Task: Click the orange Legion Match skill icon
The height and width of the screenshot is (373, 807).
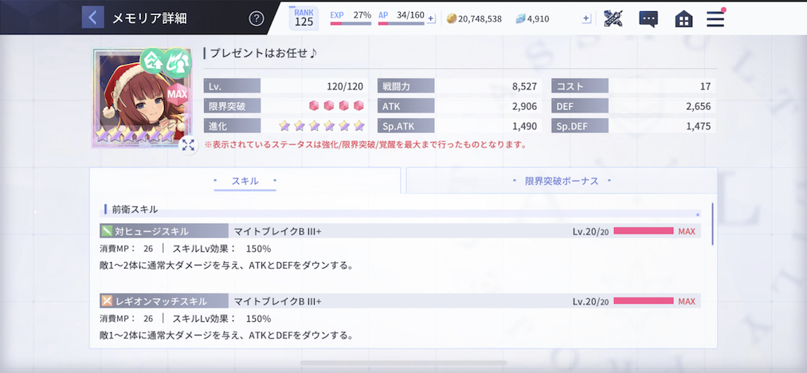Action: pos(105,301)
